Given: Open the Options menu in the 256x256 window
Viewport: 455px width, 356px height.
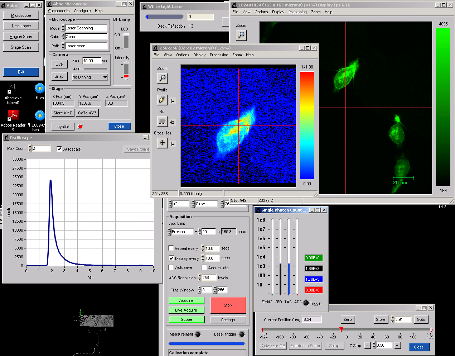Looking at the screenshot, I should point(183,55).
